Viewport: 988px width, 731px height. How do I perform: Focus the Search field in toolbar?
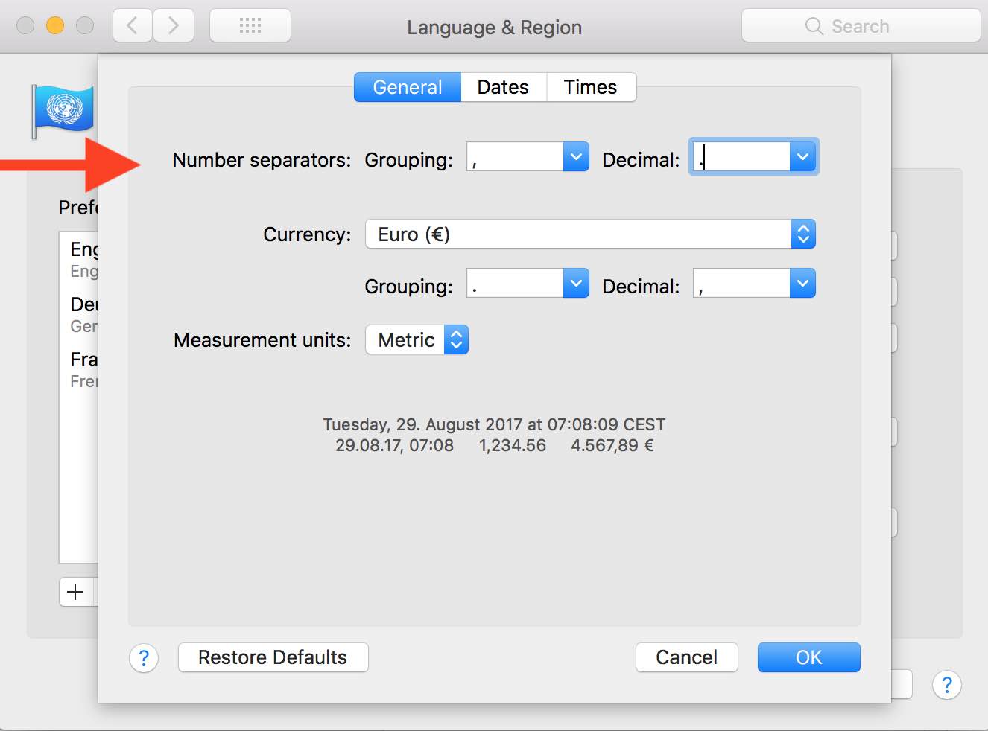(861, 26)
